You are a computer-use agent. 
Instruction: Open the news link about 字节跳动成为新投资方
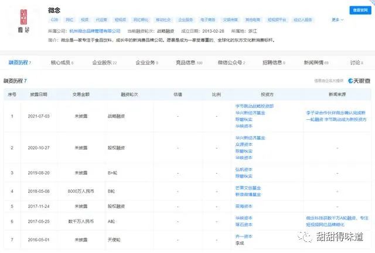coord(336,116)
